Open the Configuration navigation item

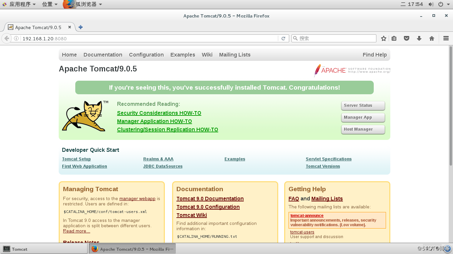pyautogui.click(x=146, y=55)
